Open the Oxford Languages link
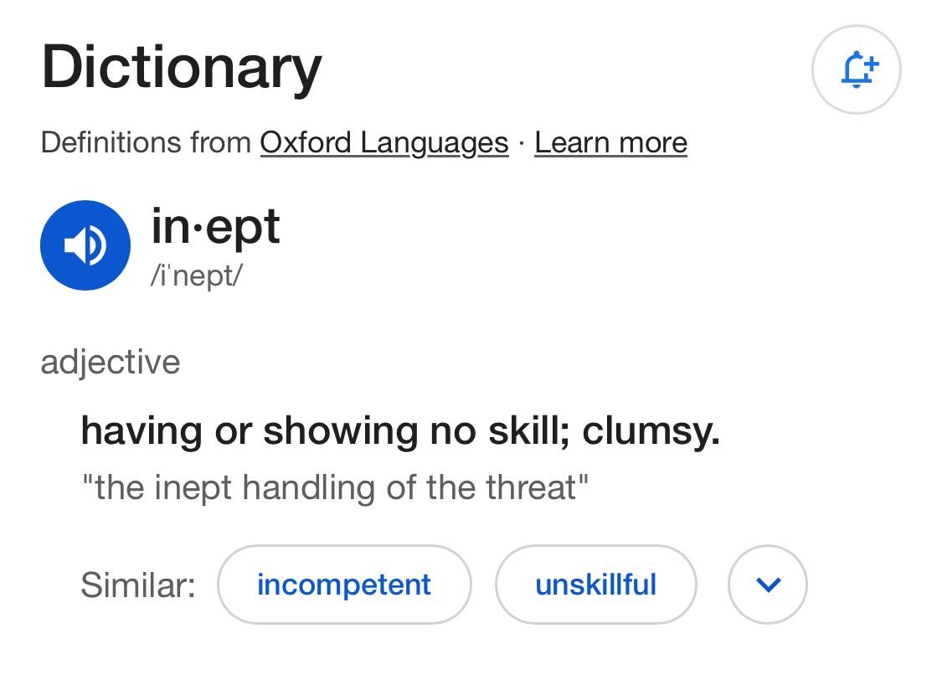Viewport: 942px width, 680px height. tap(383, 143)
